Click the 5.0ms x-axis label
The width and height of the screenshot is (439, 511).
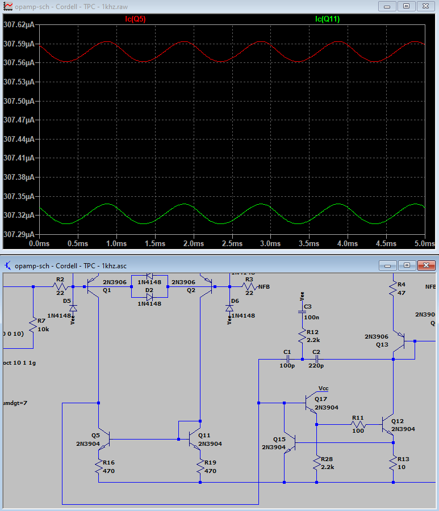pos(424,243)
